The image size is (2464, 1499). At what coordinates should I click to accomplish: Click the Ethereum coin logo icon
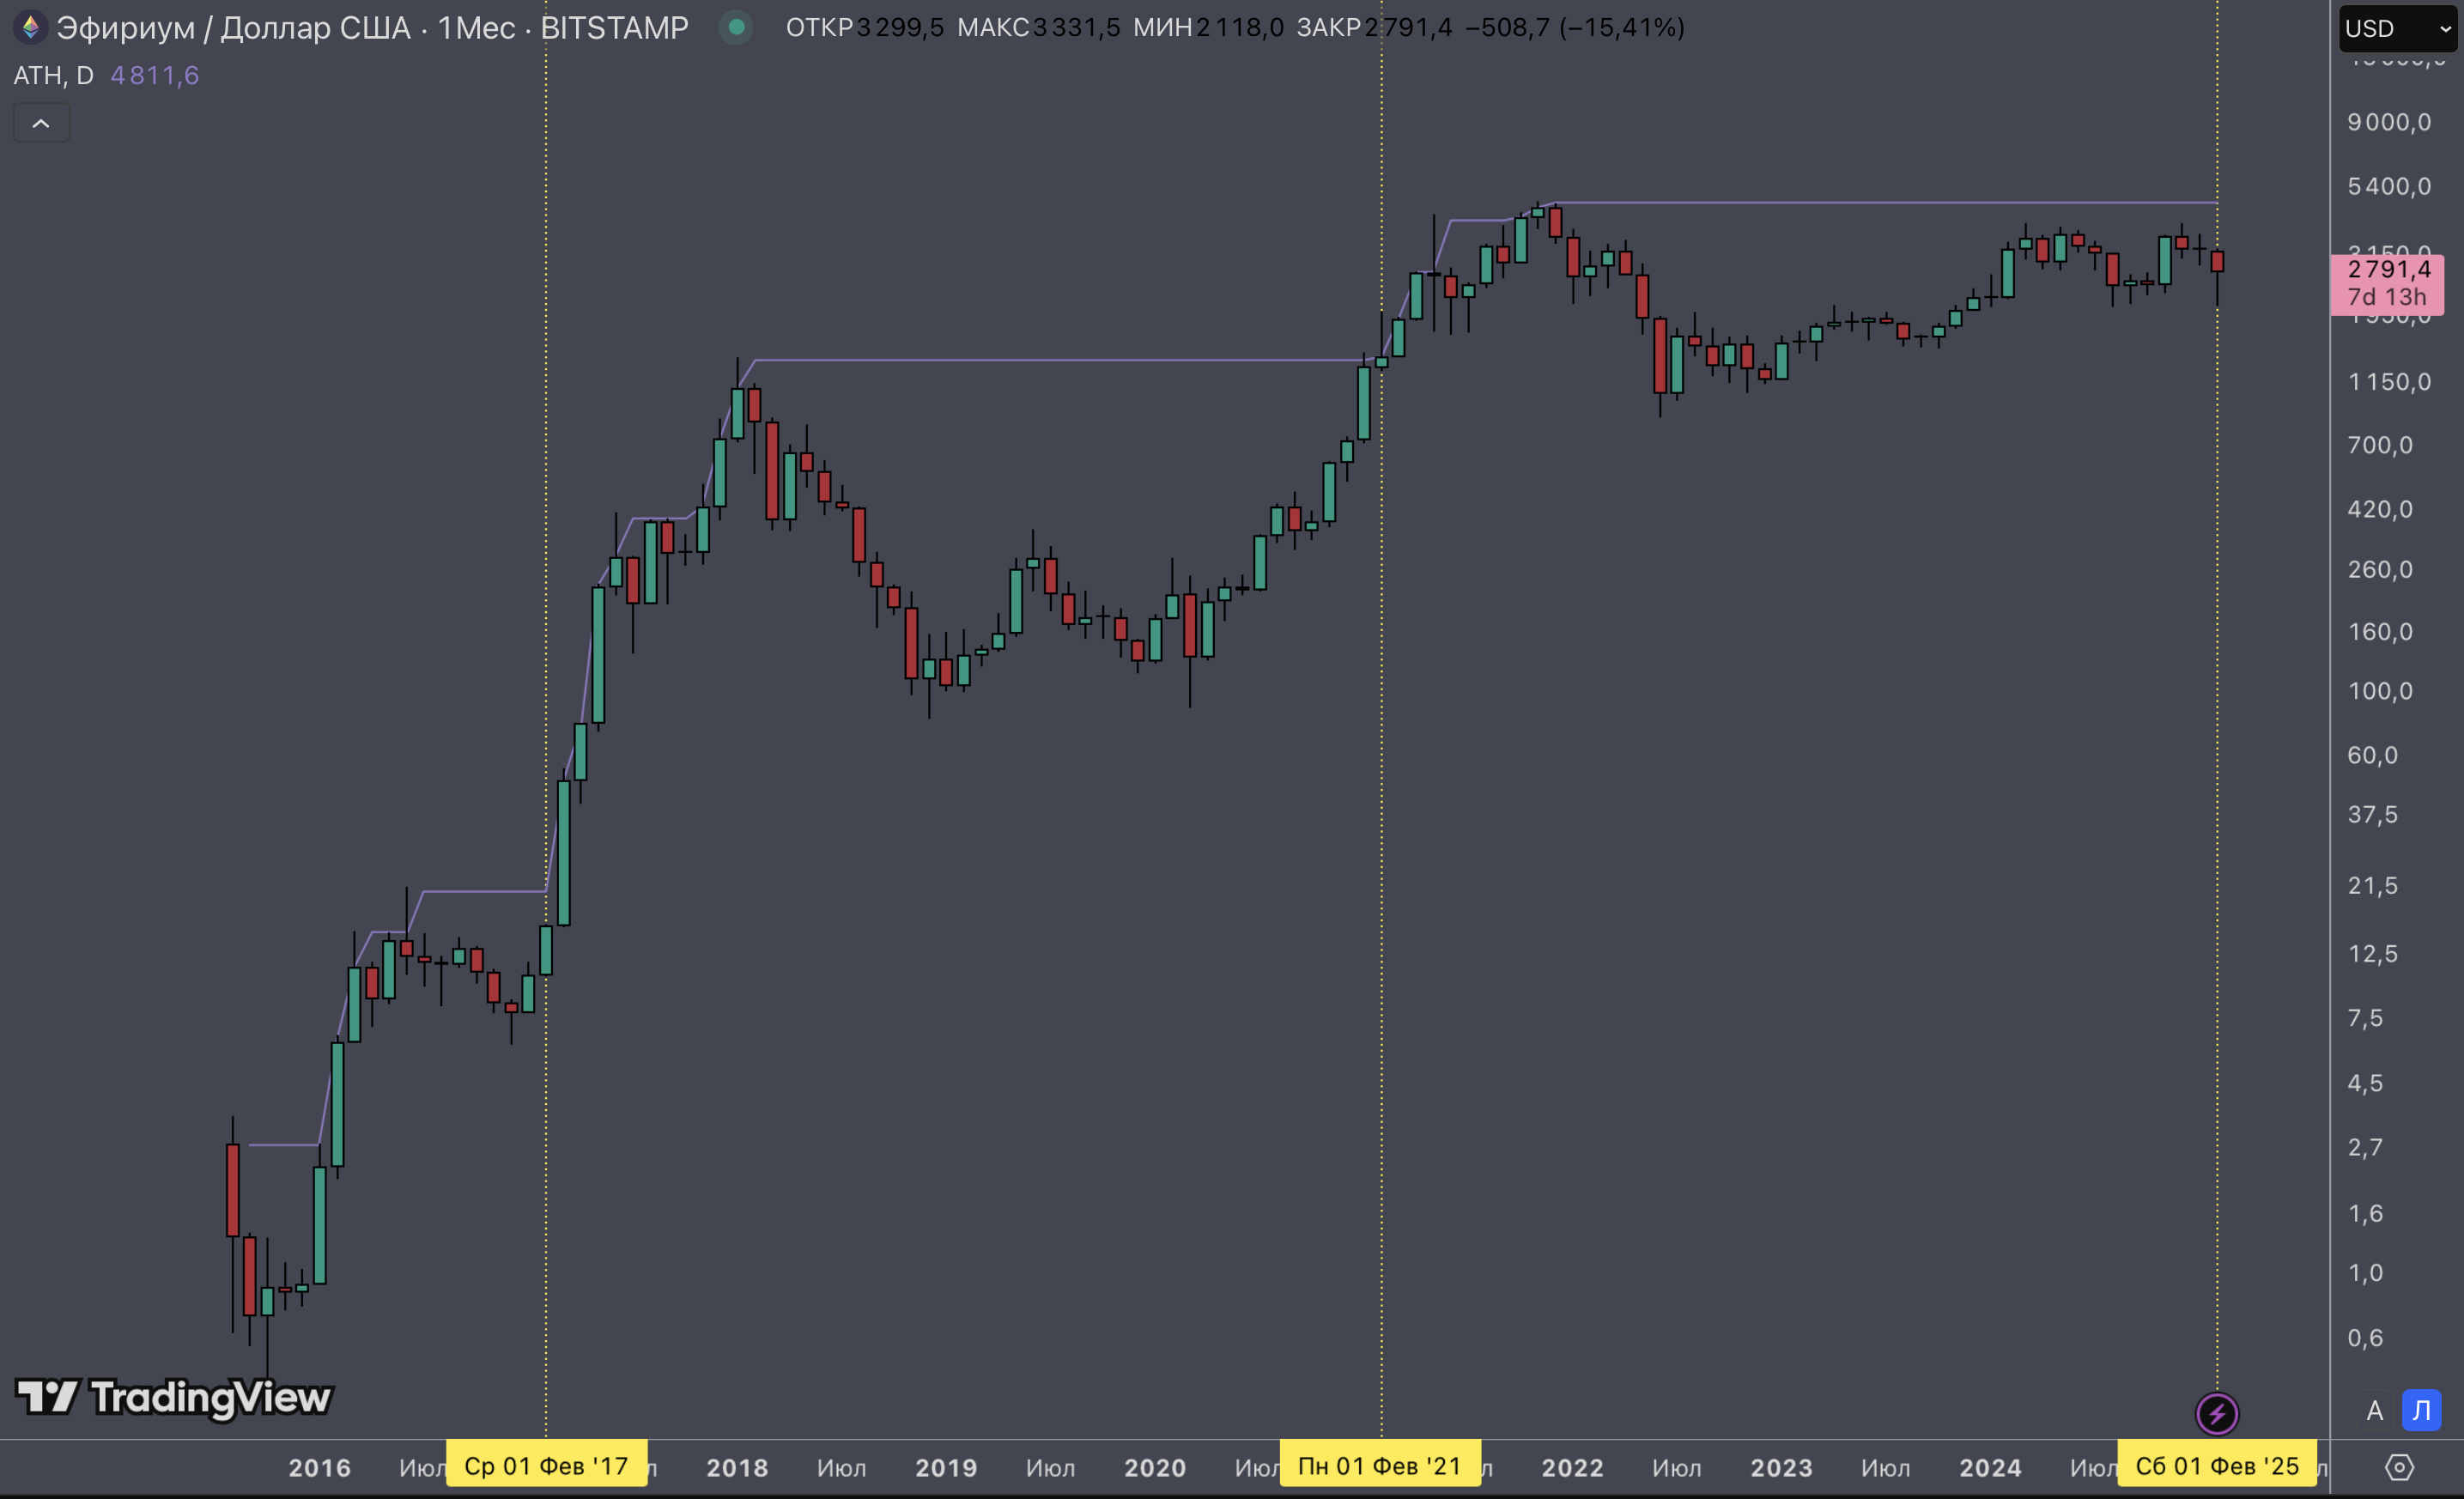[x=30, y=27]
